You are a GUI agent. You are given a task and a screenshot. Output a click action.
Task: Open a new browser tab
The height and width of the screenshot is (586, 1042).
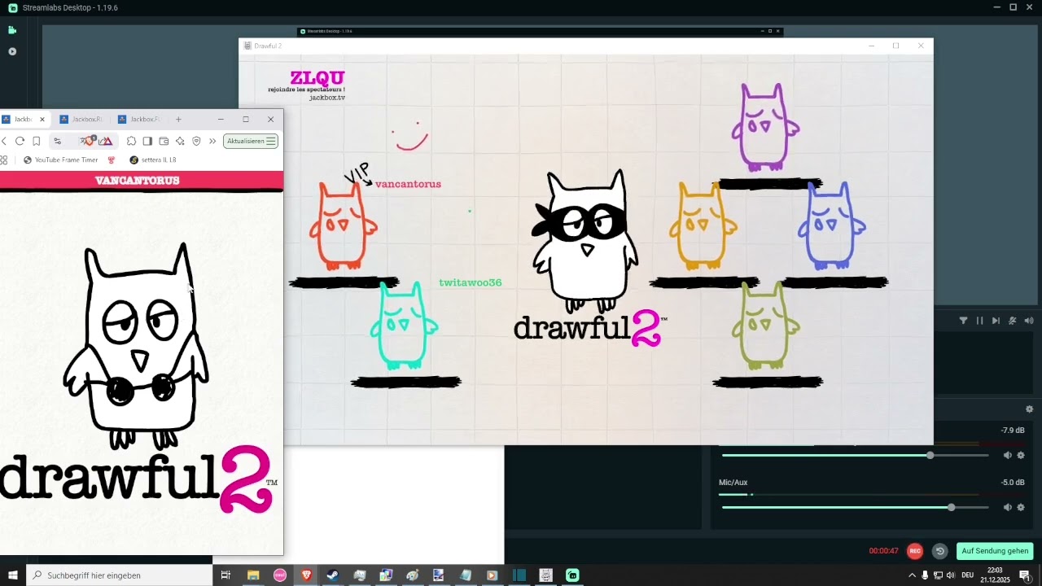[178, 120]
